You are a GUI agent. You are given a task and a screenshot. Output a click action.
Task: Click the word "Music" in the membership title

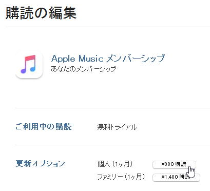(x=91, y=59)
